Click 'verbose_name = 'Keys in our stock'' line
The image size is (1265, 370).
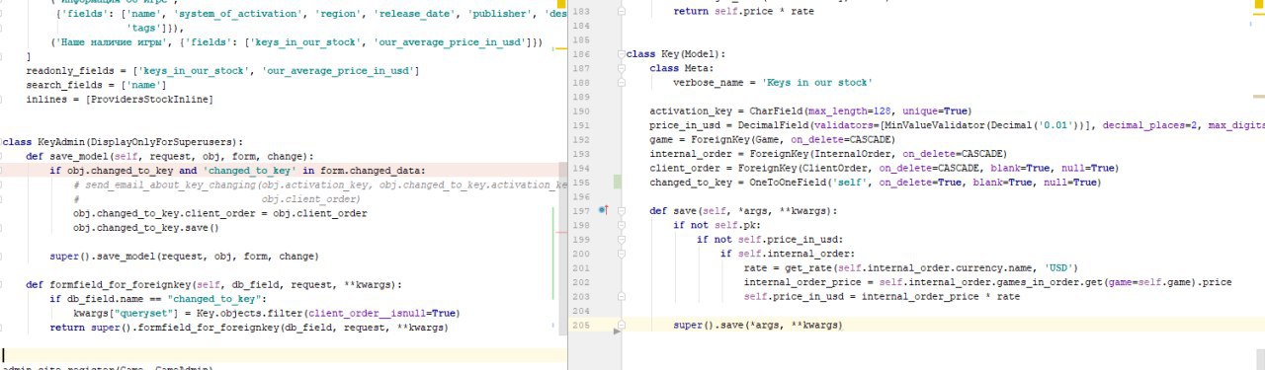[774, 82]
